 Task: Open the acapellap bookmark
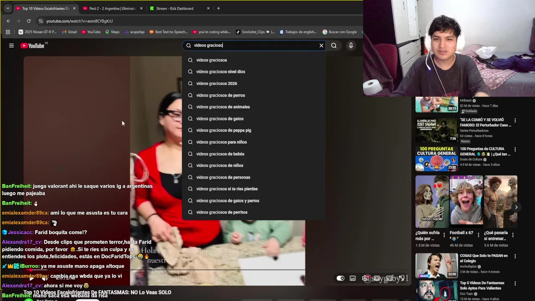click(135, 32)
